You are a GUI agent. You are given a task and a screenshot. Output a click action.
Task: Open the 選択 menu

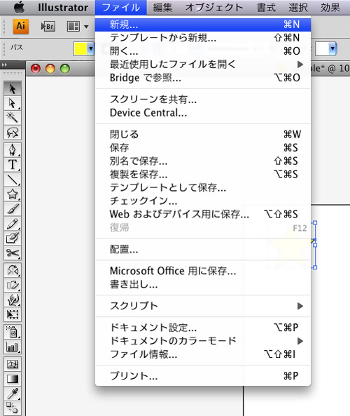coord(298,8)
